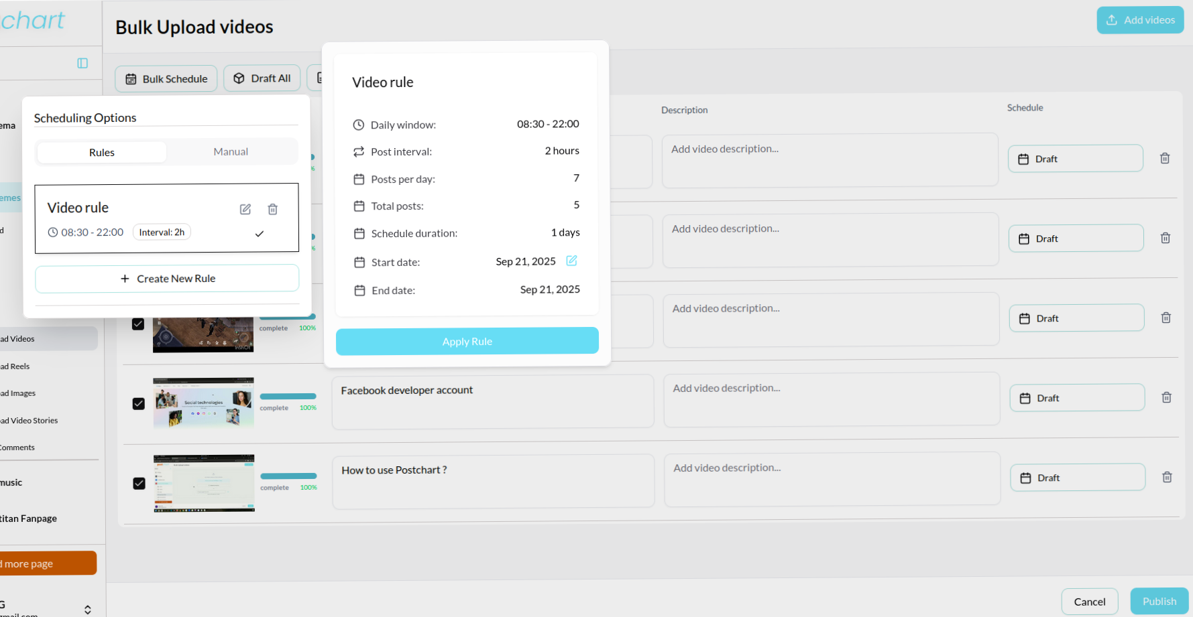Click Create New Rule
Viewport: 1193px width, 617px height.
click(167, 279)
